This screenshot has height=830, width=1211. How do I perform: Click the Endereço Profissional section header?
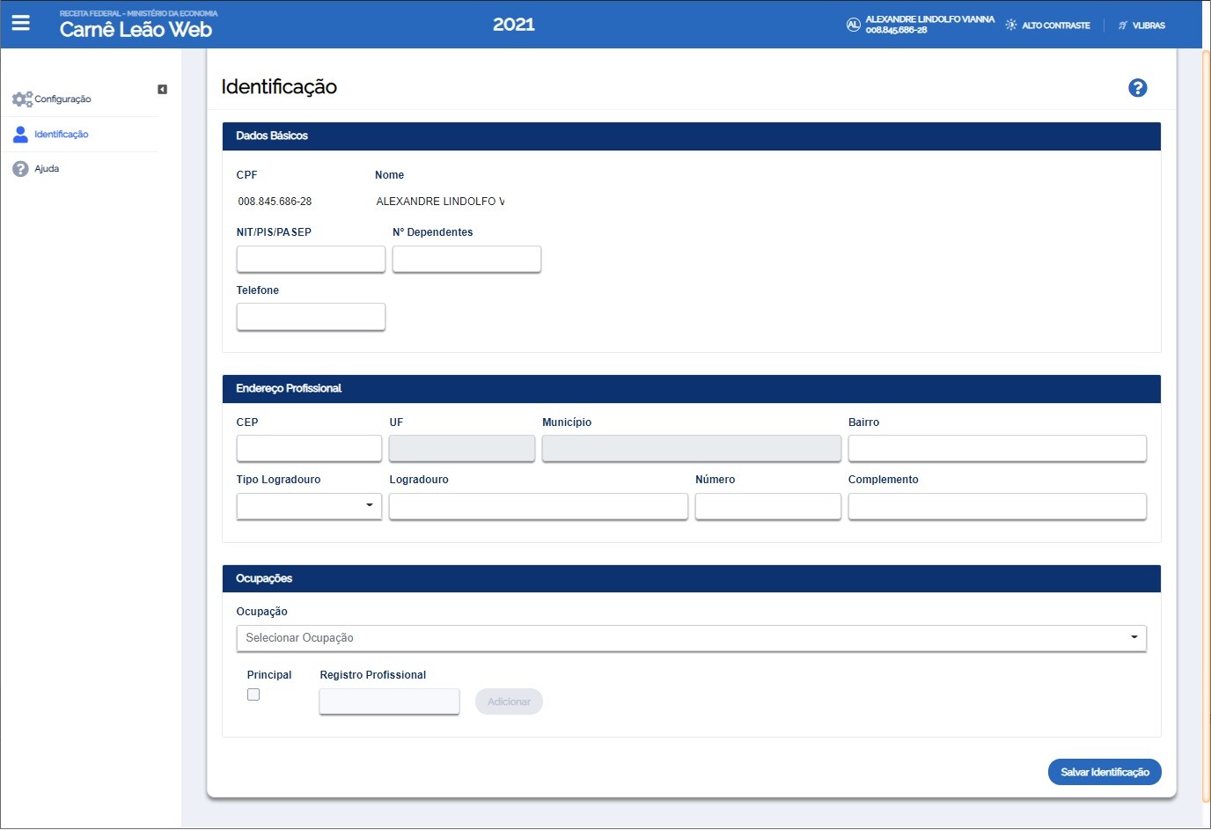click(692, 388)
